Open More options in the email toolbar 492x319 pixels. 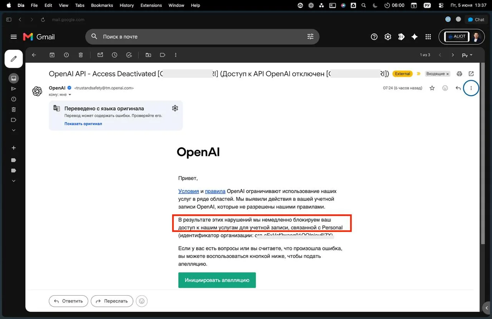(176, 55)
